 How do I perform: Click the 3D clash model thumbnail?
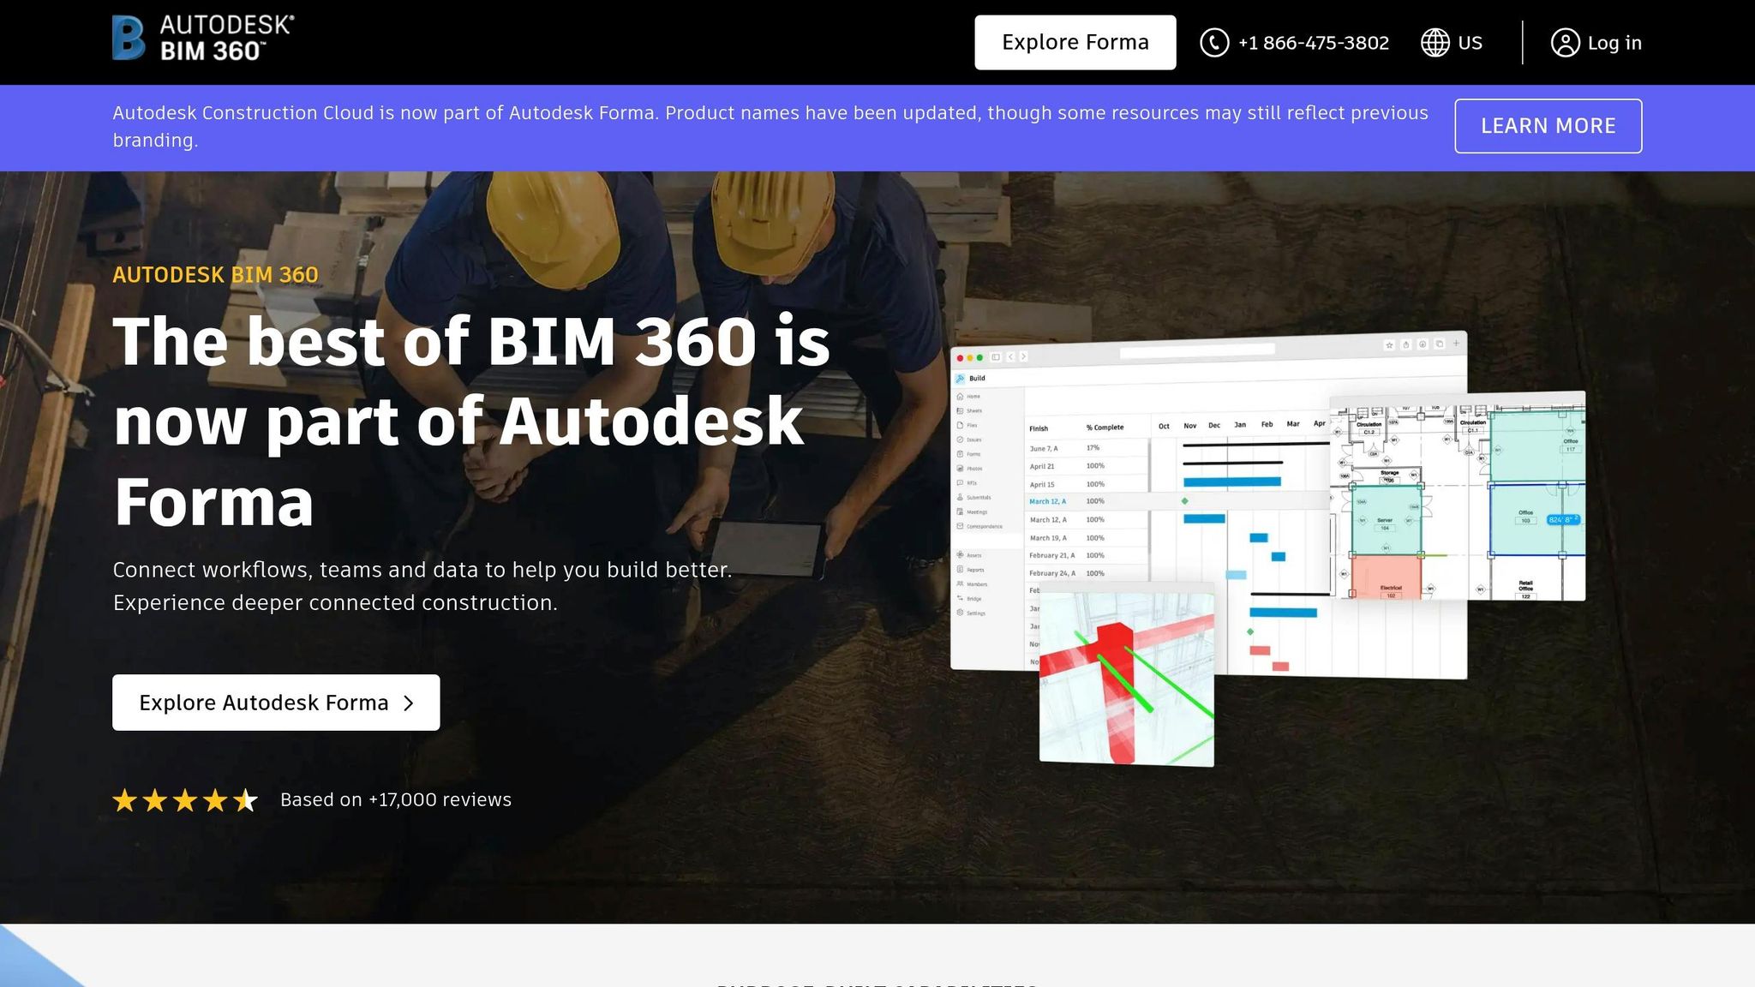pos(1126,674)
